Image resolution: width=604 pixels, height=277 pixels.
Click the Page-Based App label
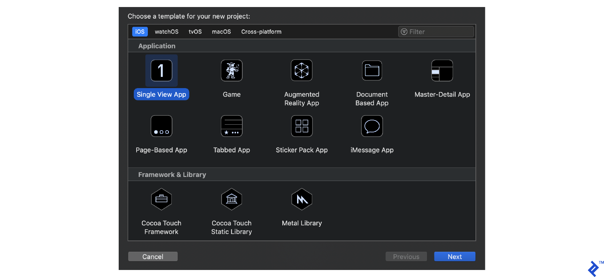pos(162,150)
